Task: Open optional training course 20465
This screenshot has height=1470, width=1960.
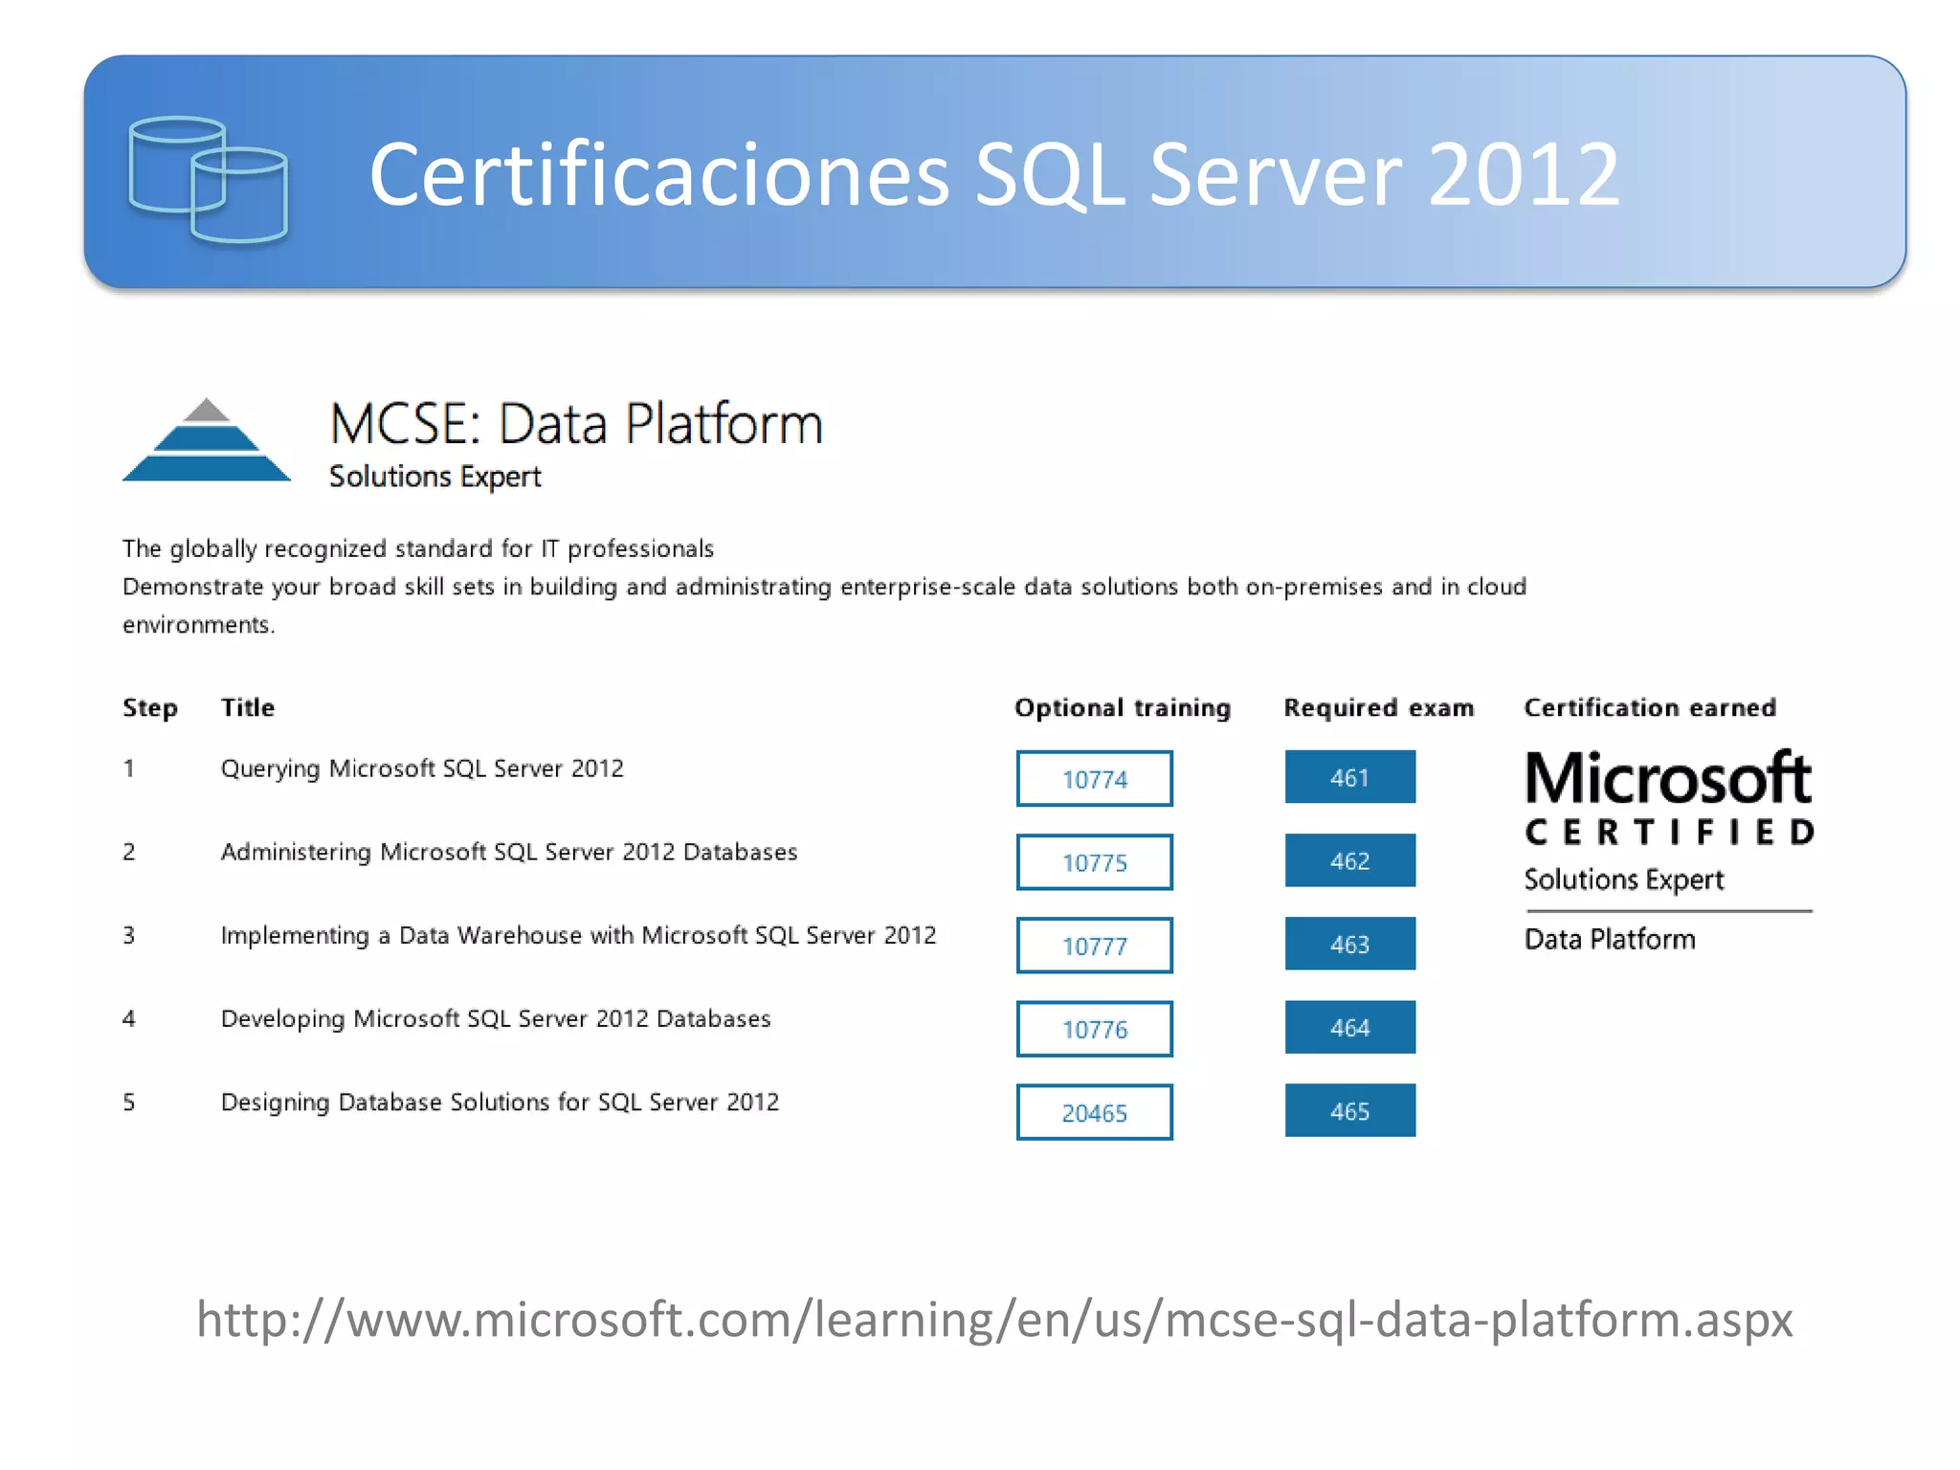Action: [x=1094, y=1111]
